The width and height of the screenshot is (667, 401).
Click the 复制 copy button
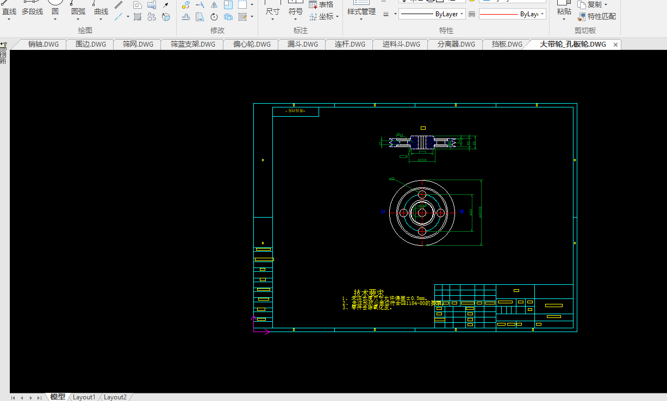594,4
